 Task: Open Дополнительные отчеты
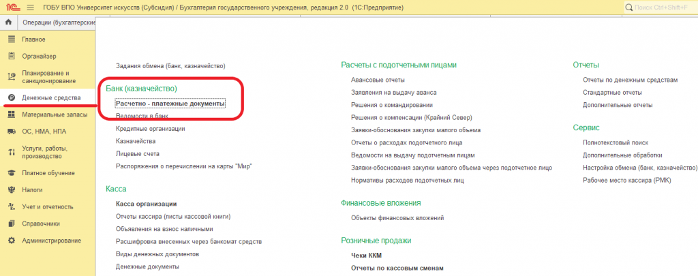(618, 105)
